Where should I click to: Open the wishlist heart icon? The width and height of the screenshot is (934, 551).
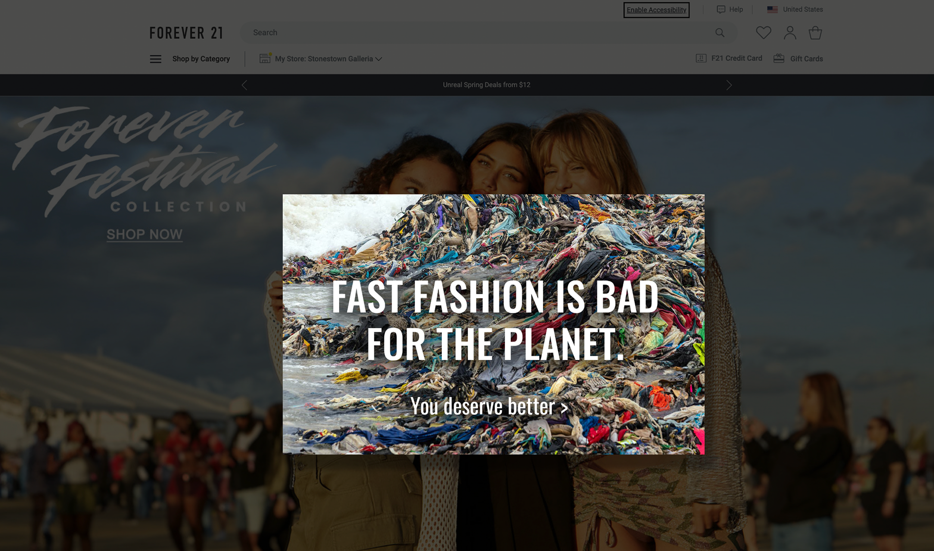[x=763, y=33]
